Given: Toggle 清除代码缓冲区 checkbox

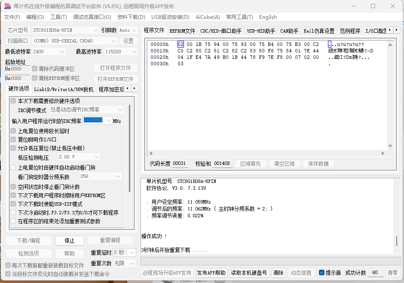Looking at the screenshot, I should 35,69.
